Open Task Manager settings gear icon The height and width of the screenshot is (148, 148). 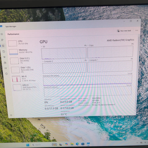click(x=11, y=115)
